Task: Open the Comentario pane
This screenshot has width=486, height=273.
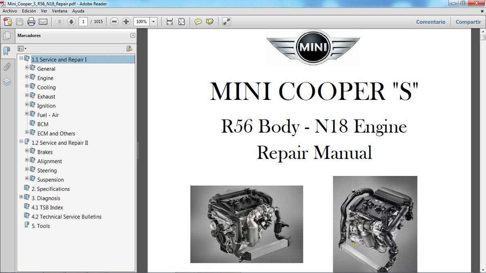Action: click(x=431, y=22)
